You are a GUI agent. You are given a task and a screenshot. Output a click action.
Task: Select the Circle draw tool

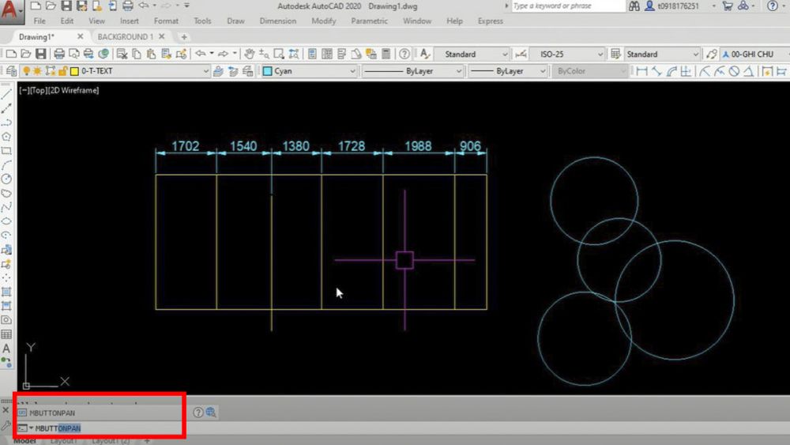pos(6,179)
